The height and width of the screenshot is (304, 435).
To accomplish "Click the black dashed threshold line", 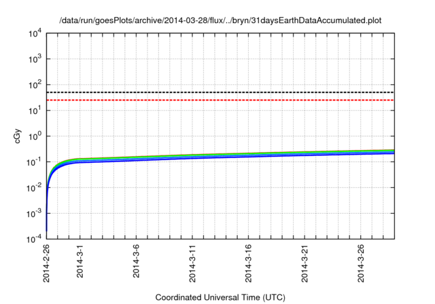I will pos(220,92).
